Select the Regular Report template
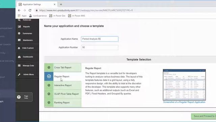The image size is (216, 122). pyautogui.click(x=63, y=76)
